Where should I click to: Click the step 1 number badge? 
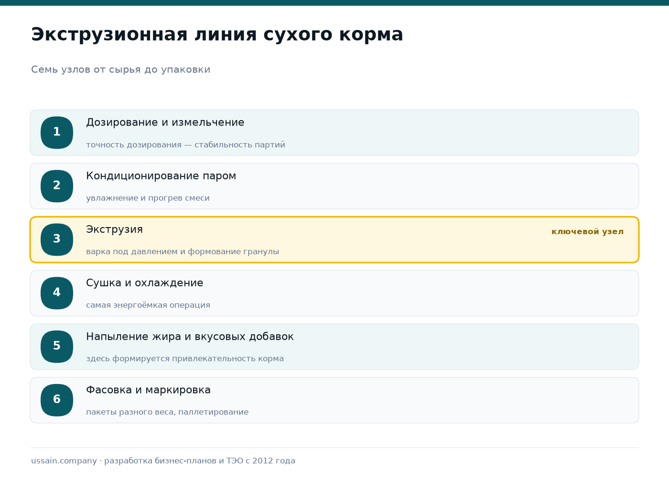57,133
